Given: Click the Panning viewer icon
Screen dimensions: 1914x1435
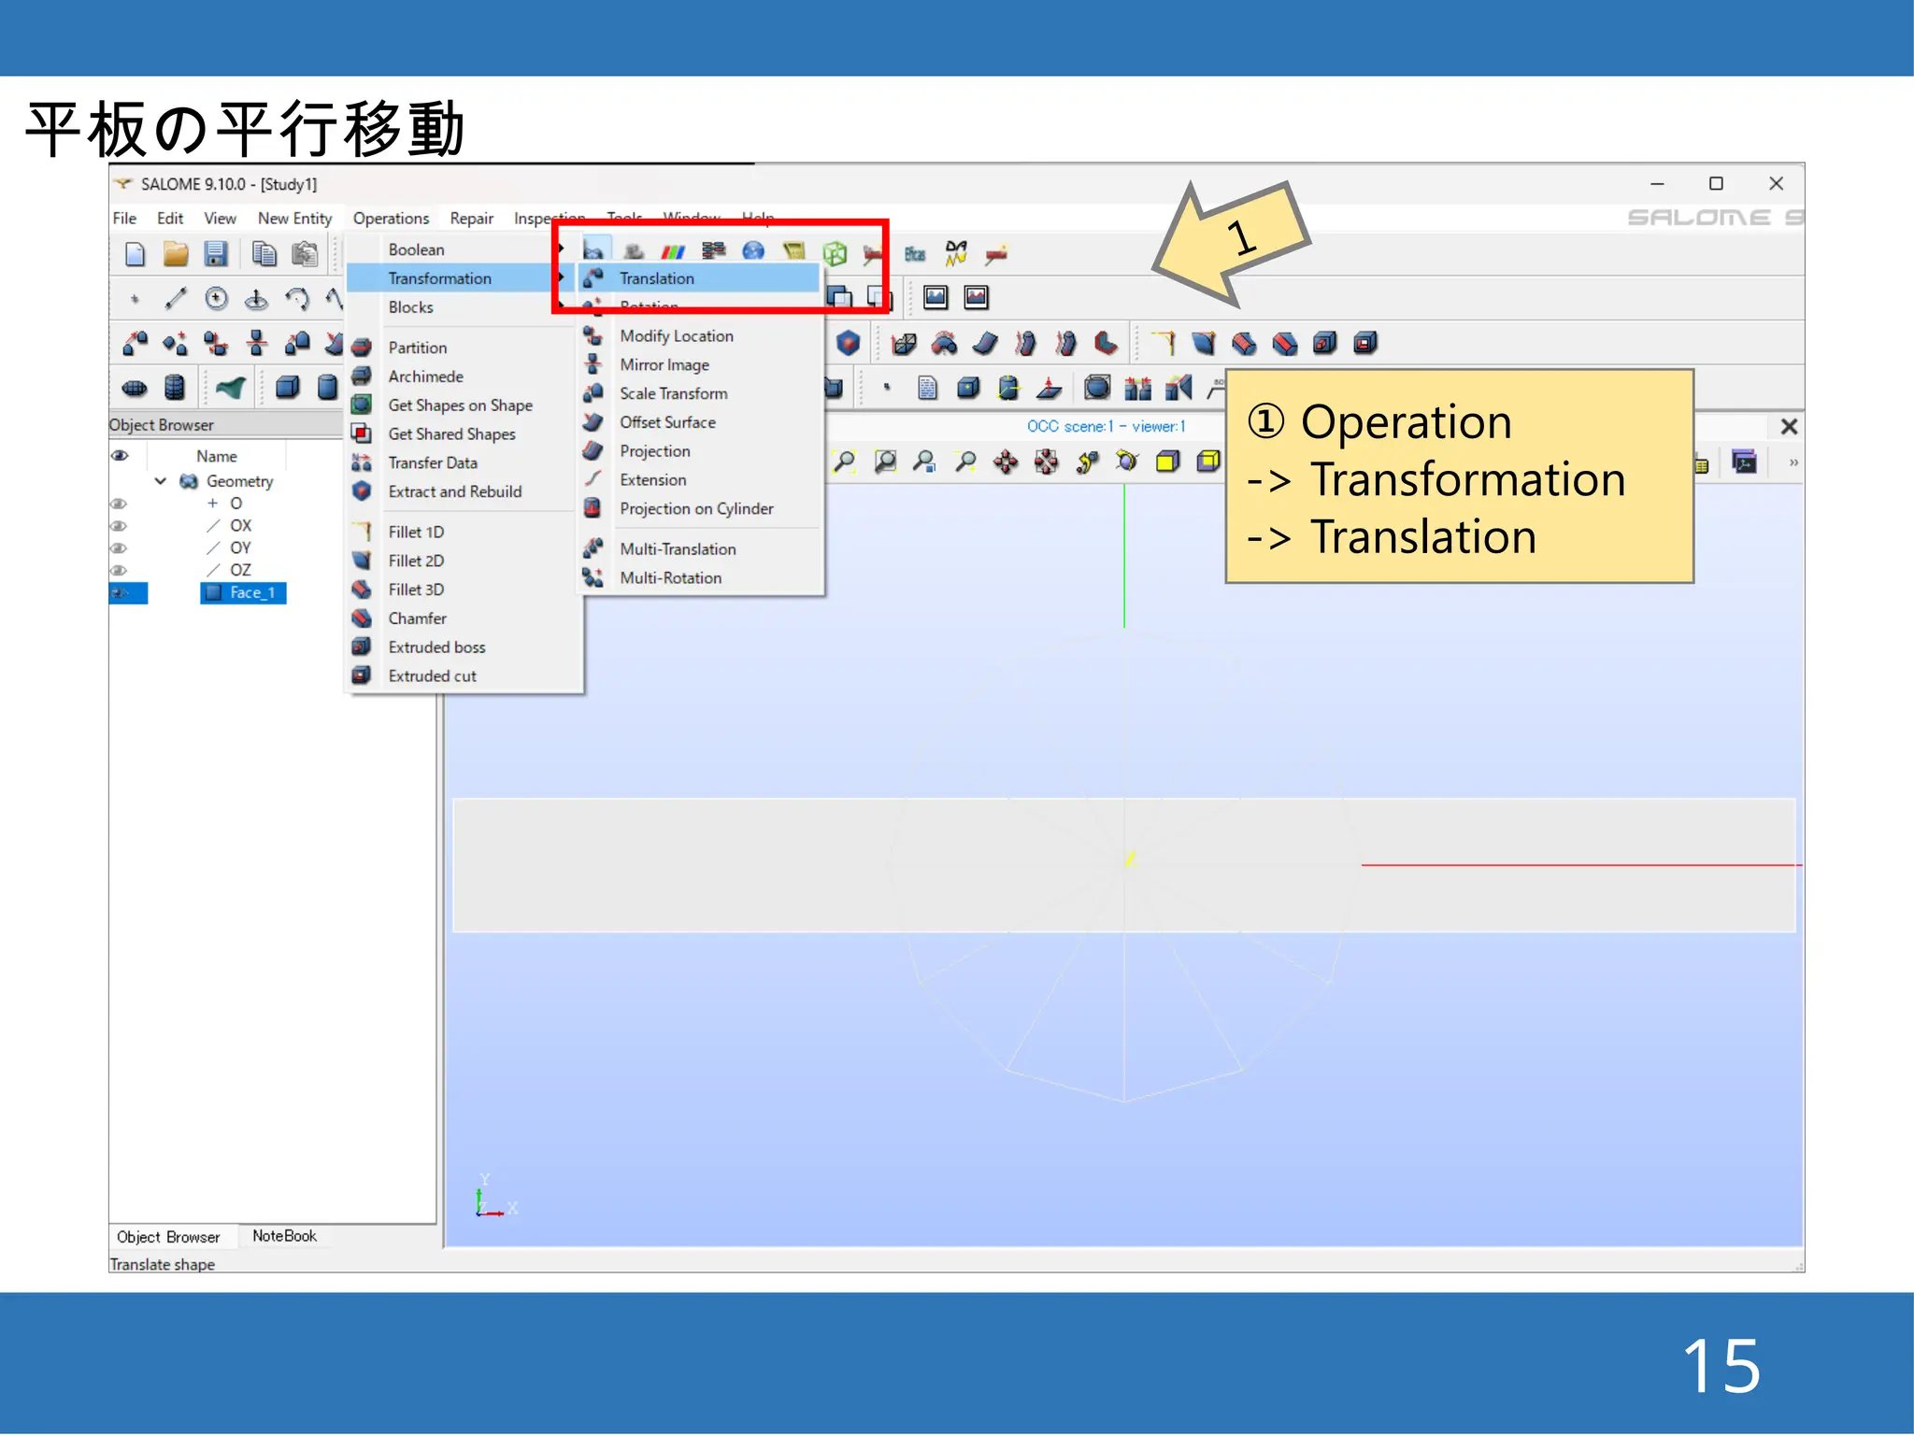Looking at the screenshot, I should click(x=1006, y=462).
